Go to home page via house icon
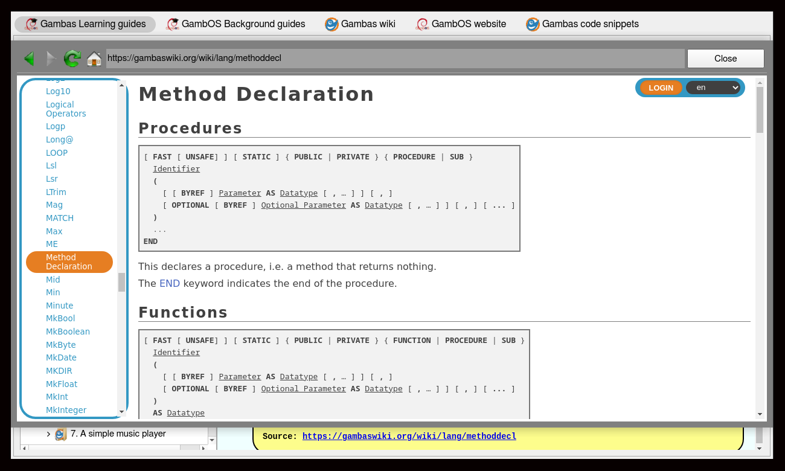The width and height of the screenshot is (785, 471). (94, 59)
